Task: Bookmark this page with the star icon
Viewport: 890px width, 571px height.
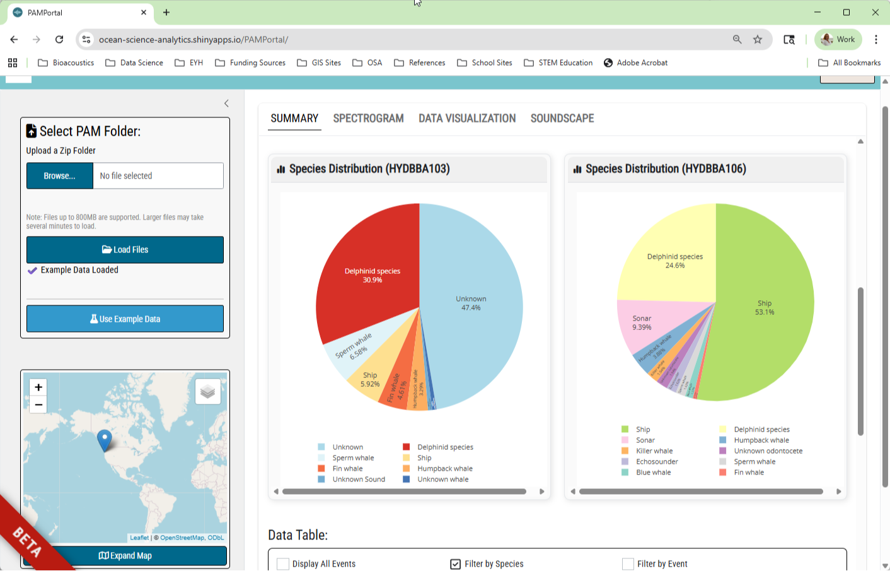Action: [x=758, y=39]
